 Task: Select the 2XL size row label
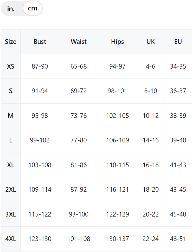[11, 190]
